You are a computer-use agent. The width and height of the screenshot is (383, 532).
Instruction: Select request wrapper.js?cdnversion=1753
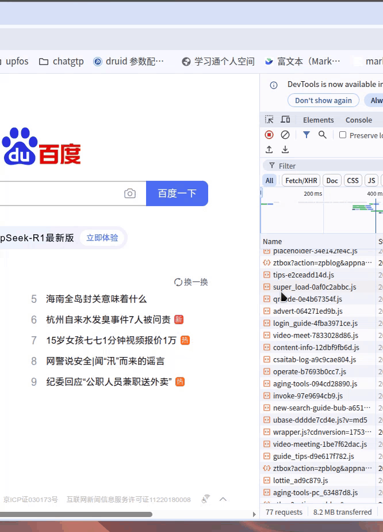coord(318,432)
